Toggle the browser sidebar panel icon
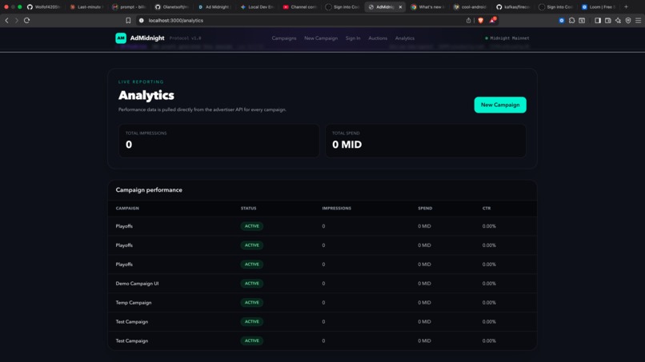645x362 pixels. 598,20
